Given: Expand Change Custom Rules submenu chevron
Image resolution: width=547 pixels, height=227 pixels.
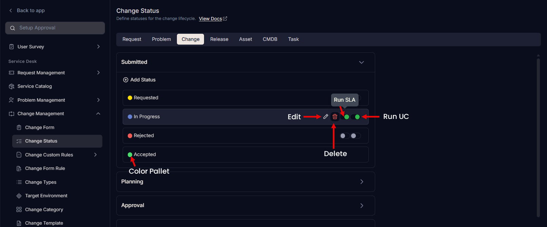Looking at the screenshot, I should pos(95,155).
